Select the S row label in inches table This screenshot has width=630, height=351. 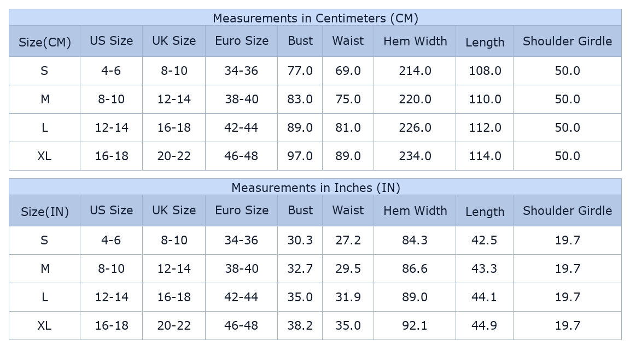pyautogui.click(x=45, y=240)
